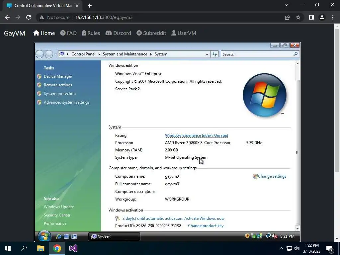Open Chrome tab search chevron
The image size is (340, 255).
click(287, 5)
